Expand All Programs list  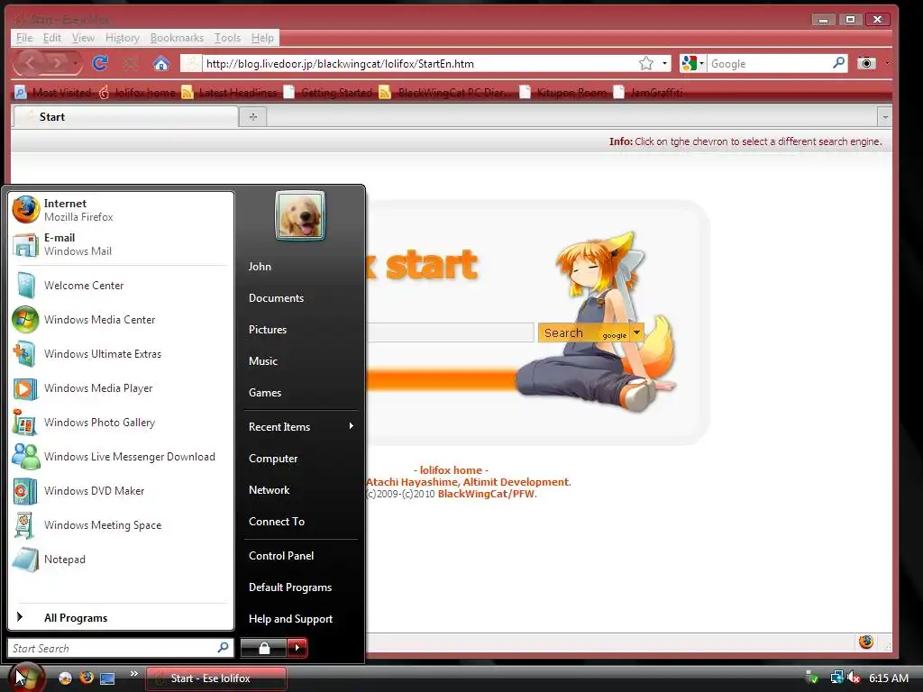coord(121,617)
